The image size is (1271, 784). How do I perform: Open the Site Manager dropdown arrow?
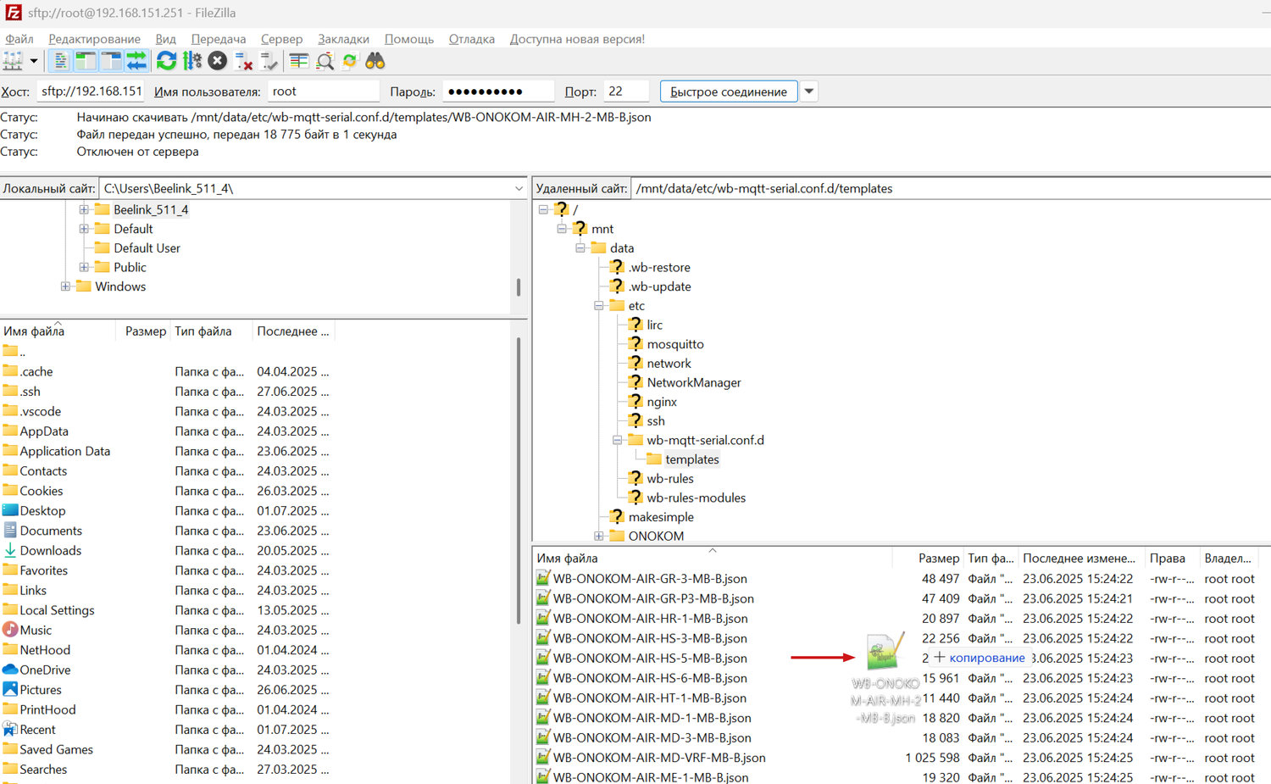point(34,61)
